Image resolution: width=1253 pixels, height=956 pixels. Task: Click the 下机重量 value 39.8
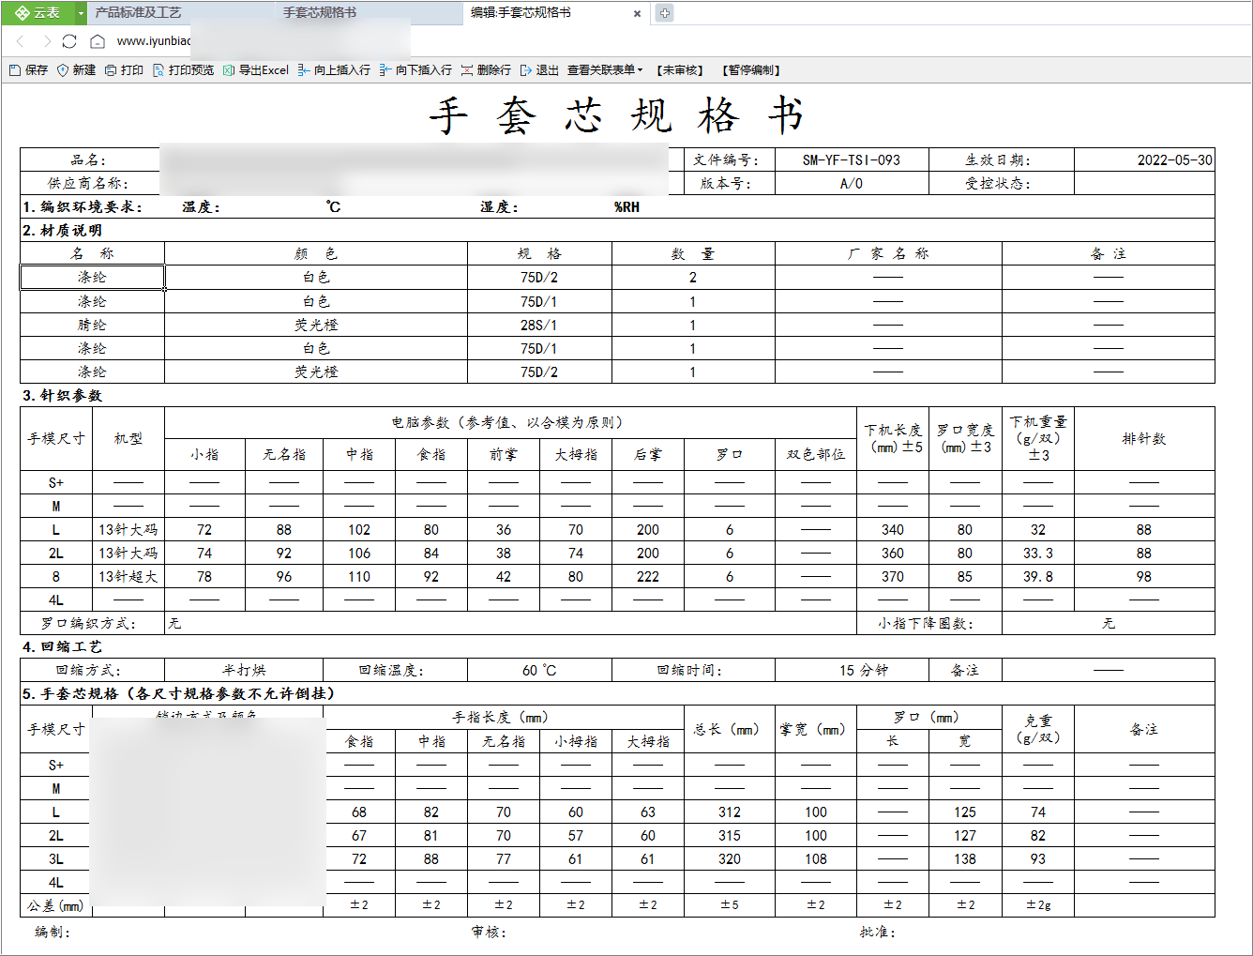tap(1037, 577)
